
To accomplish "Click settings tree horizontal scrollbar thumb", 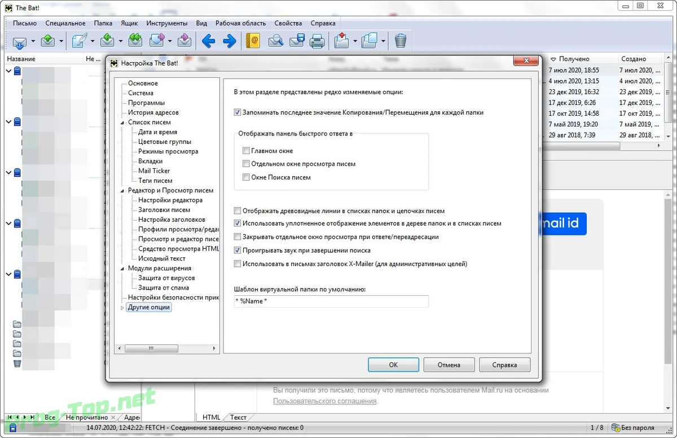I will pos(151,349).
